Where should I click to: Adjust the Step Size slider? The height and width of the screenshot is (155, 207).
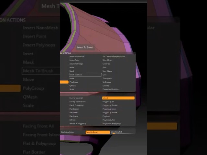(122, 132)
